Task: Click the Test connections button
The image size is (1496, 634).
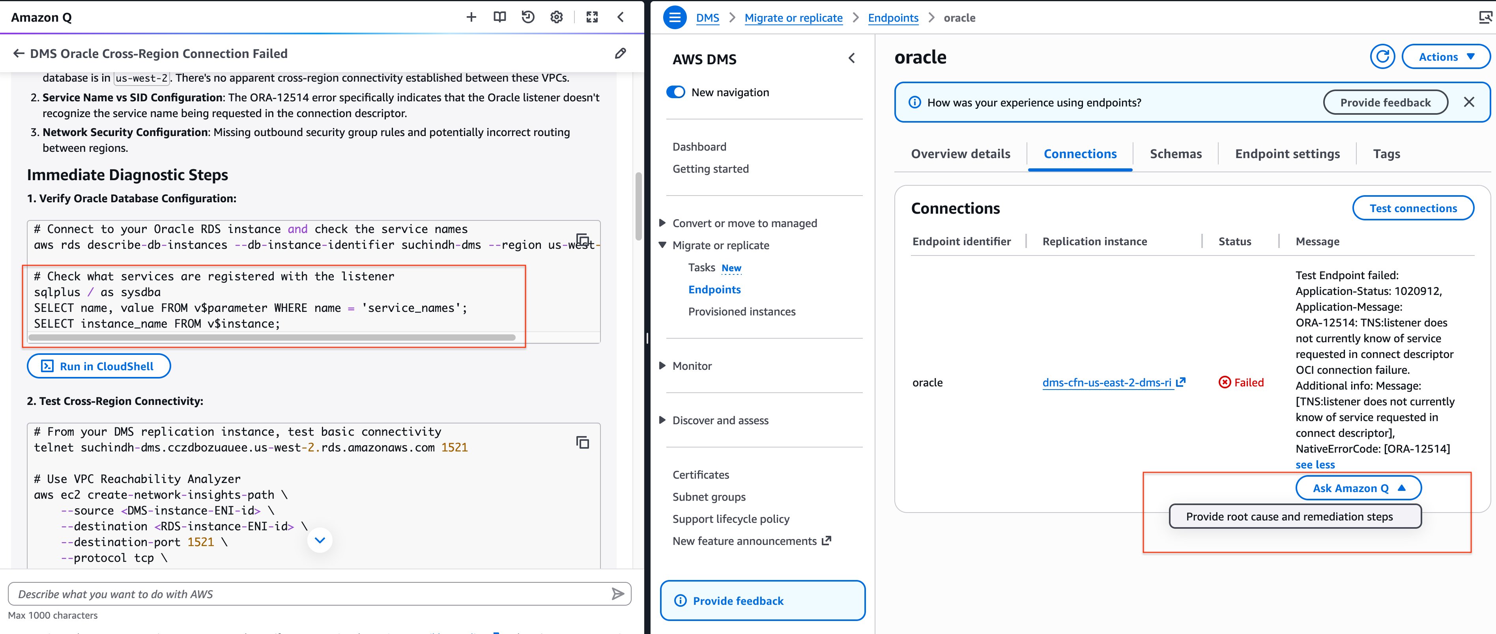Action: (x=1413, y=208)
